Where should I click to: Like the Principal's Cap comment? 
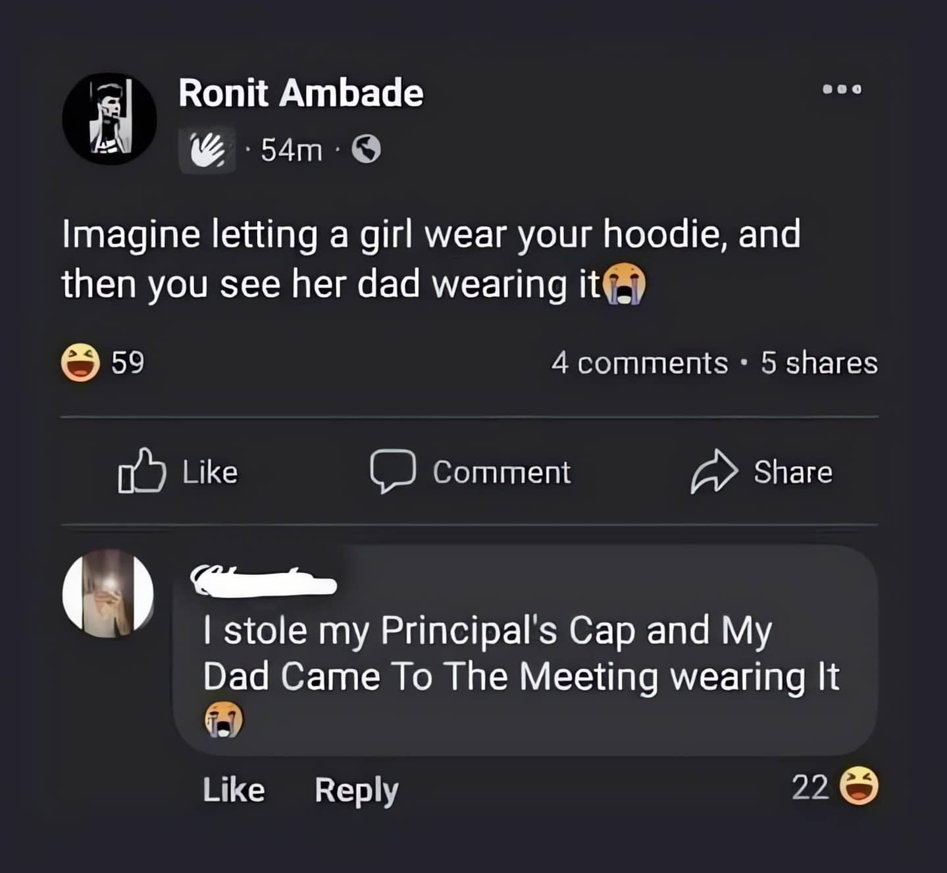234,789
